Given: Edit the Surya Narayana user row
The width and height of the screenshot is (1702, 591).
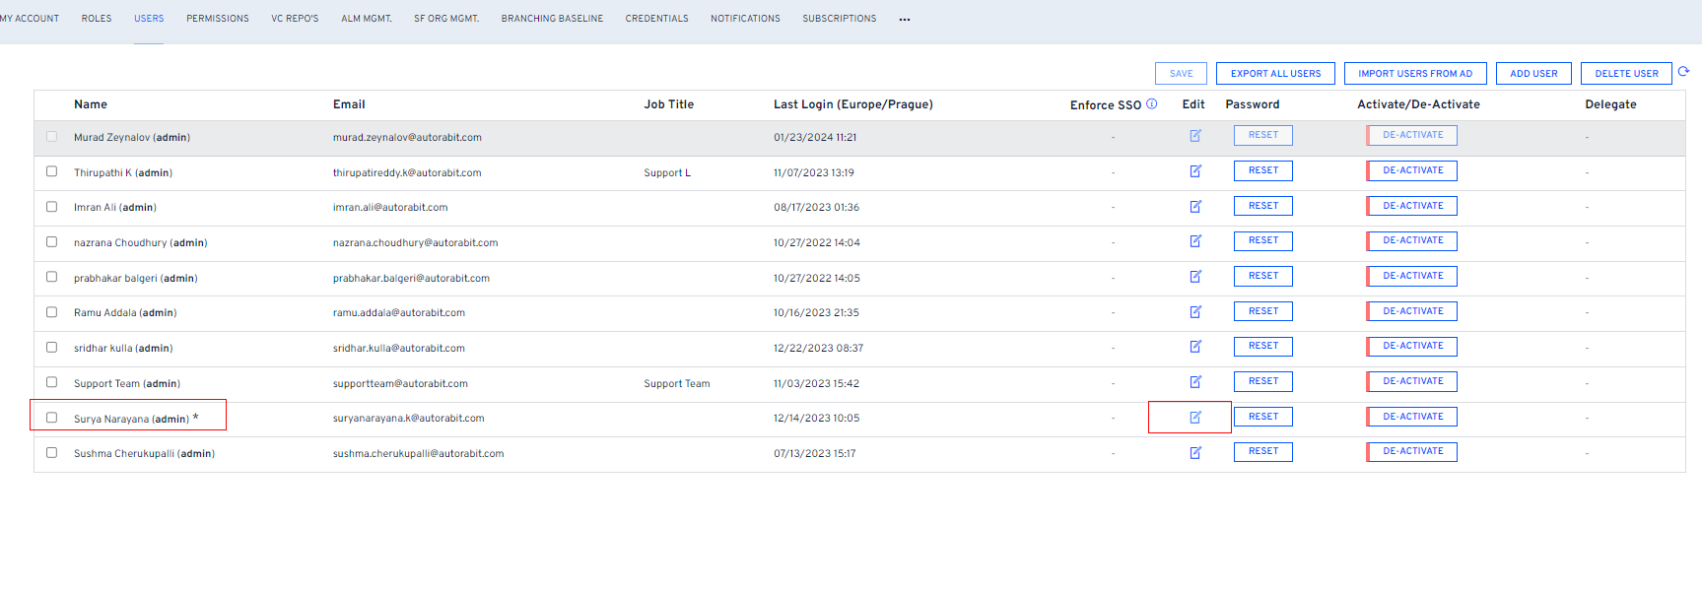Looking at the screenshot, I should point(1194,418).
